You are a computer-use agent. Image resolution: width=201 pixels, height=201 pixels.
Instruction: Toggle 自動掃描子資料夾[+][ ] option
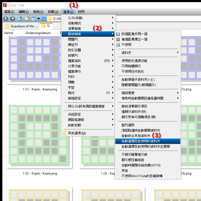(x=148, y=80)
